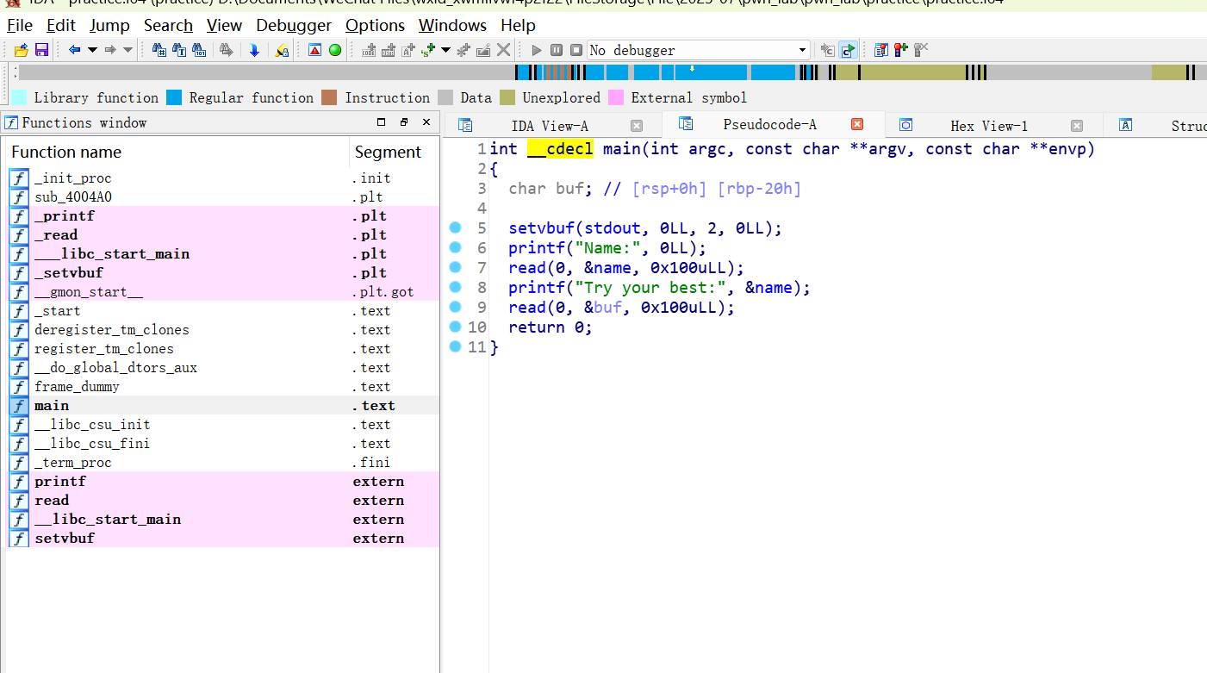The width and height of the screenshot is (1207, 673).
Task: Toggle breakpoint dot at setvbuf line
Action: tap(456, 228)
